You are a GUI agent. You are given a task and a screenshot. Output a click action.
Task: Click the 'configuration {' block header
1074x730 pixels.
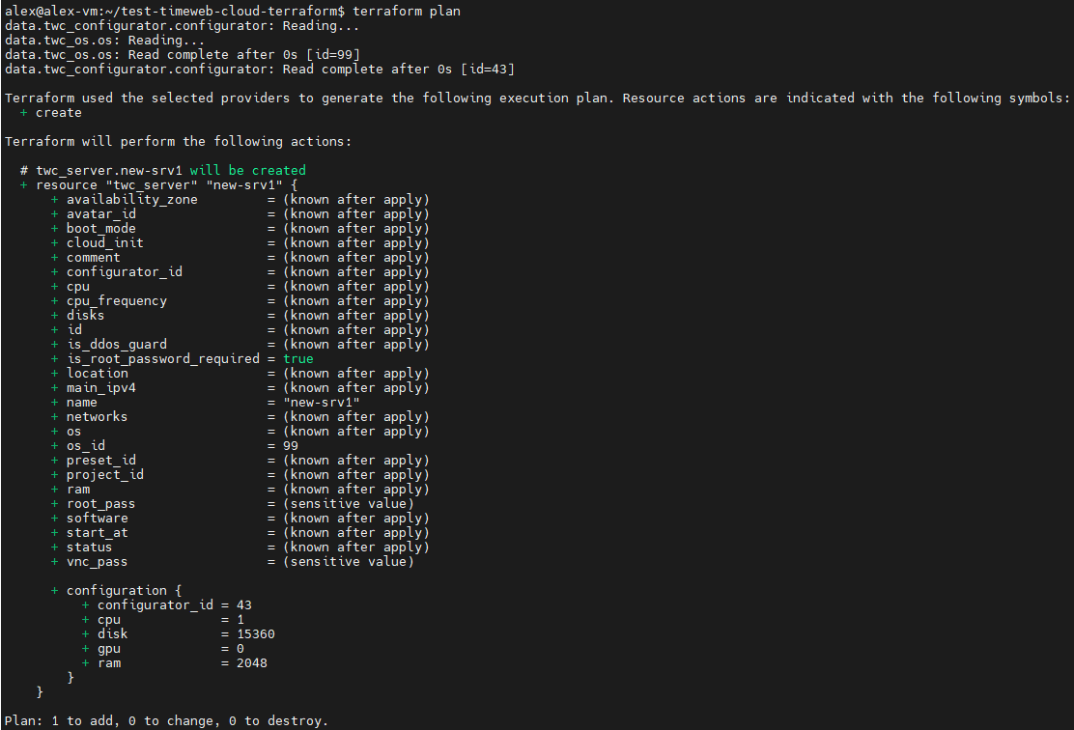pyautogui.click(x=124, y=590)
